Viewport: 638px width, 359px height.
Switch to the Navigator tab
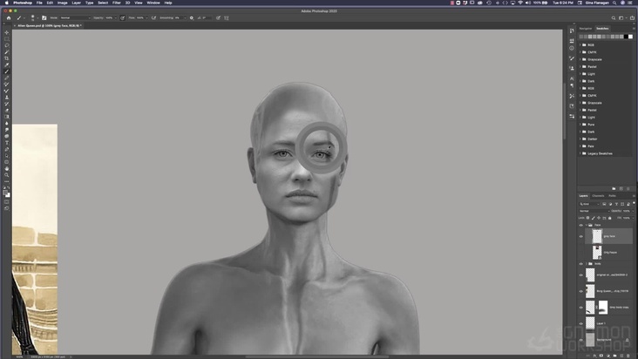click(x=586, y=29)
